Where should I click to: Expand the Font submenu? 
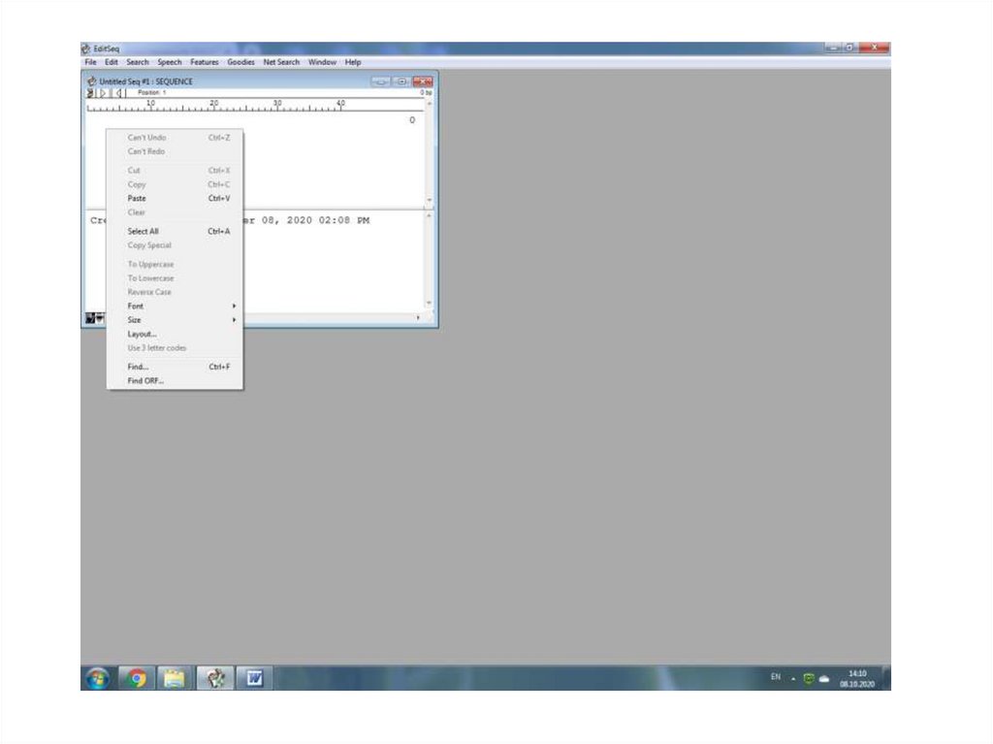pos(176,307)
